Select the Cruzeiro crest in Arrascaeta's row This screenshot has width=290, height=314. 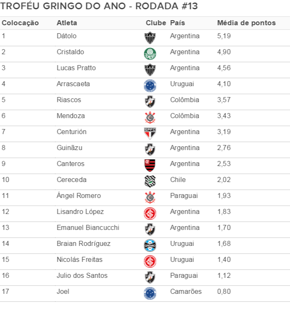pyautogui.click(x=150, y=86)
